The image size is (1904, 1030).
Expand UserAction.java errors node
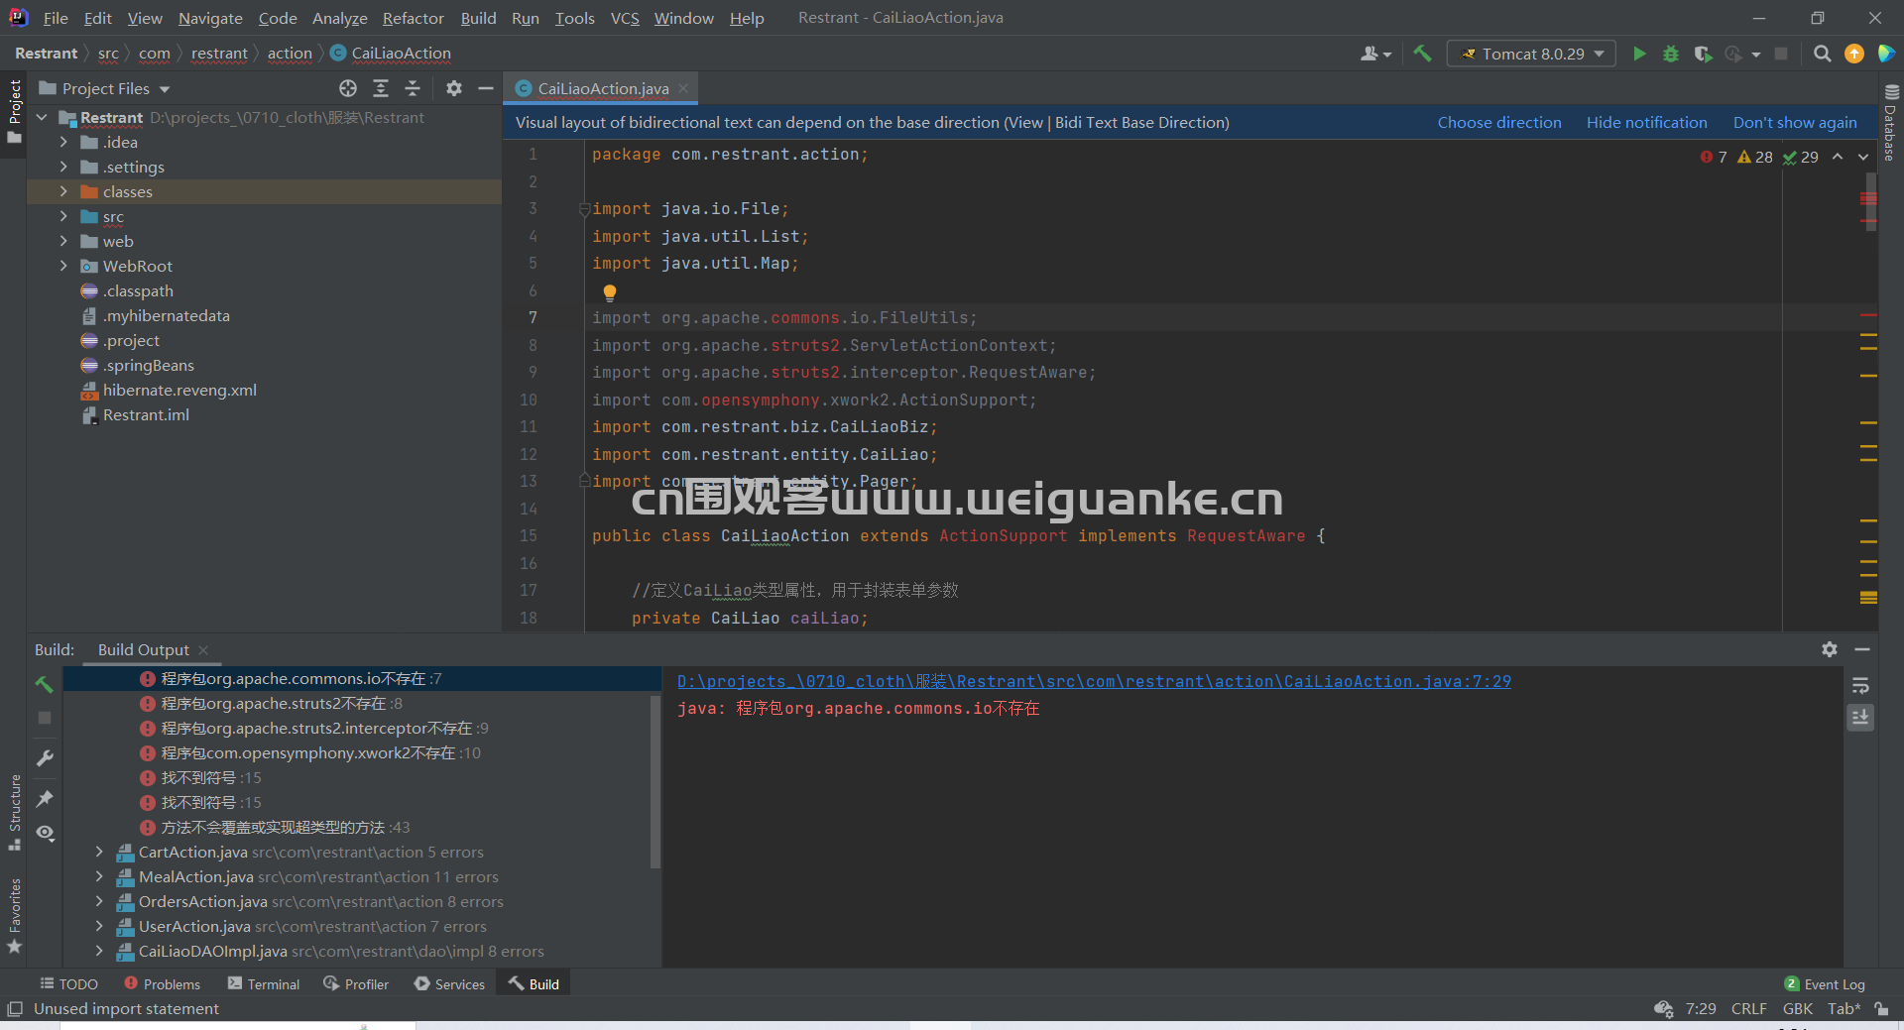click(99, 926)
